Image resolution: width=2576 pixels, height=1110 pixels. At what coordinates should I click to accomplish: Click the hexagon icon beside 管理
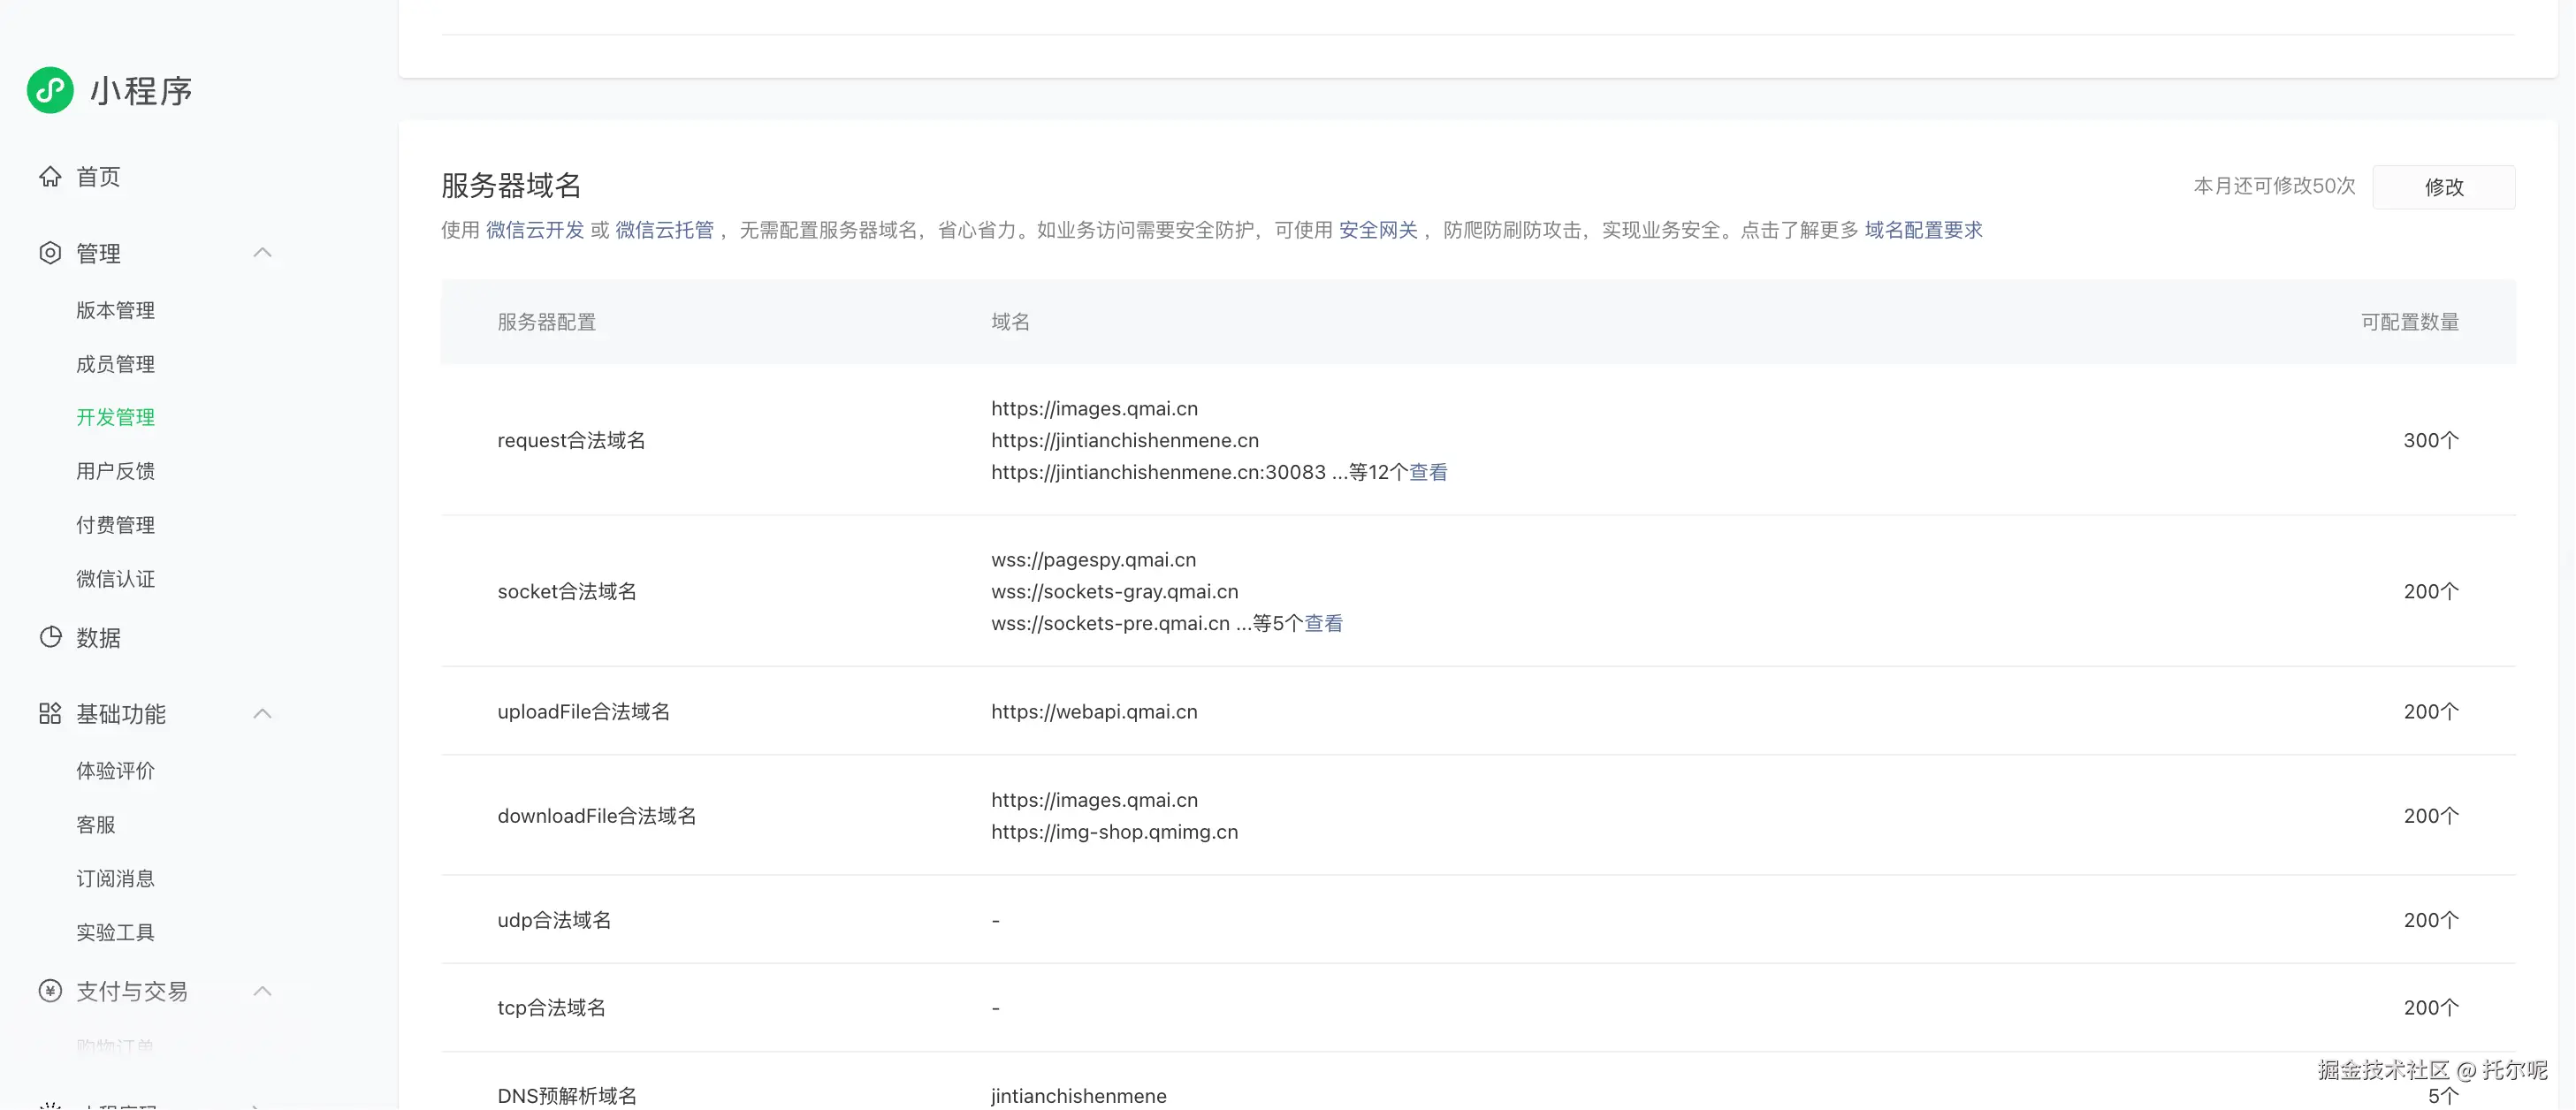tap(50, 253)
